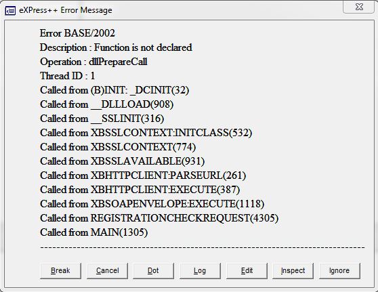This screenshot has height=292, width=378.
Task: Click the Error BASE/2002 text line
Action: 77,33
